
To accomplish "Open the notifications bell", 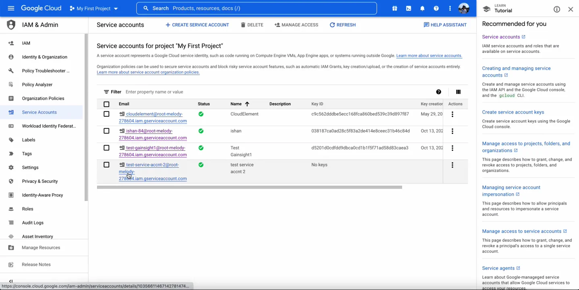I will [x=422, y=8].
